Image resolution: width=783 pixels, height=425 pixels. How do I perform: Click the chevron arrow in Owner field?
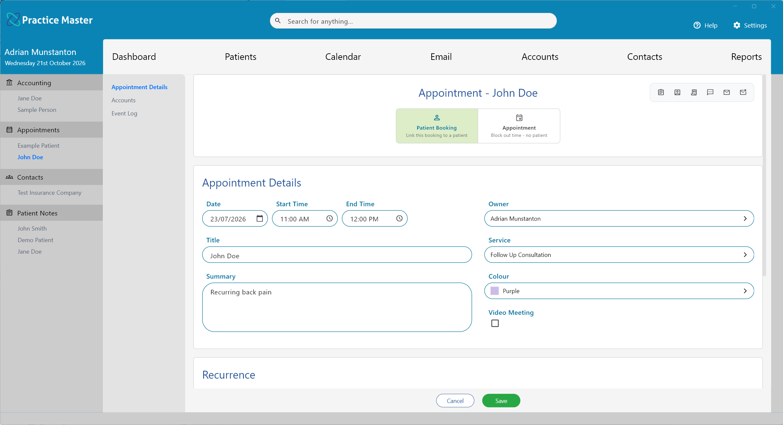pyautogui.click(x=745, y=218)
